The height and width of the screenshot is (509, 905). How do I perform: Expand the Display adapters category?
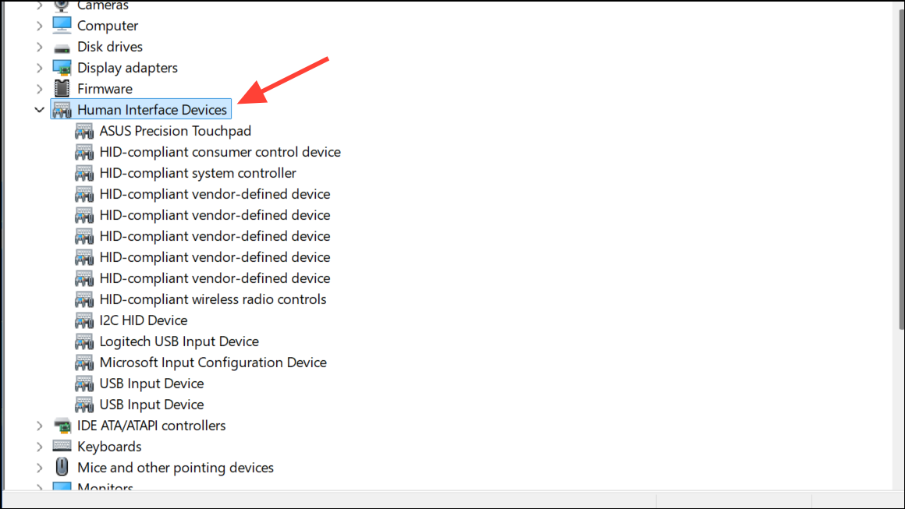pyautogui.click(x=39, y=68)
